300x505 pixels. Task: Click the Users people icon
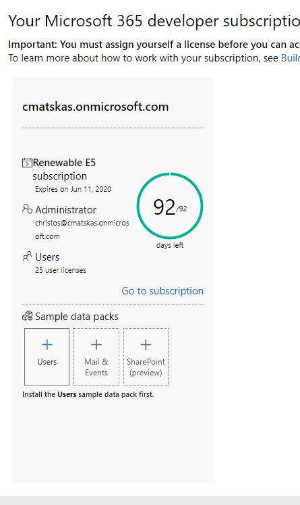tap(27, 257)
